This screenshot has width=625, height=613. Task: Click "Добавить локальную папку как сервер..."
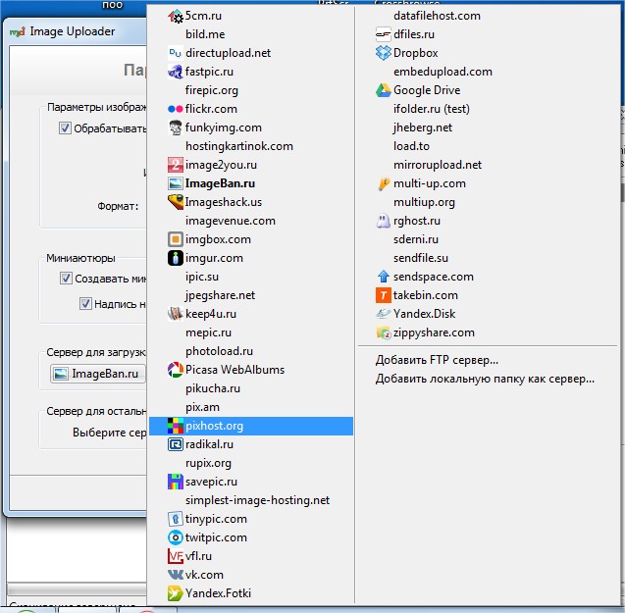[485, 379]
